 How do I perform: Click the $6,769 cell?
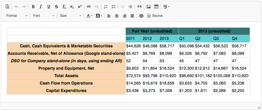point(151,53)
